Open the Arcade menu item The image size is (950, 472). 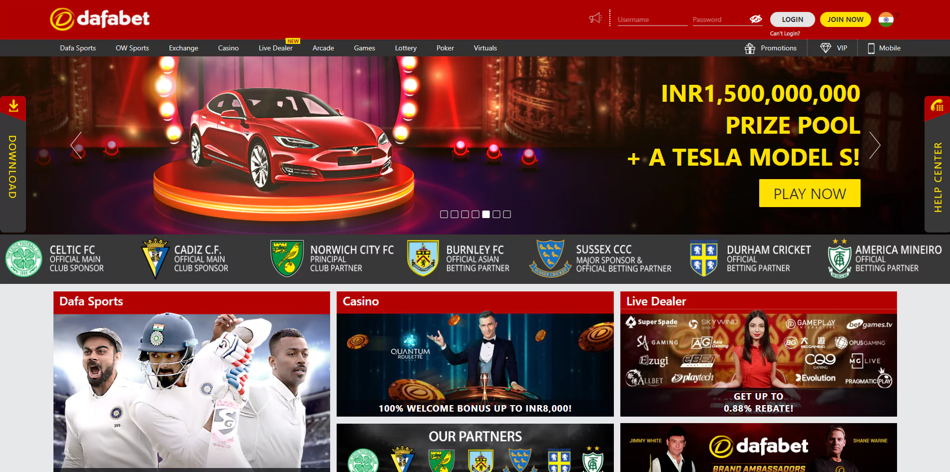click(x=323, y=48)
